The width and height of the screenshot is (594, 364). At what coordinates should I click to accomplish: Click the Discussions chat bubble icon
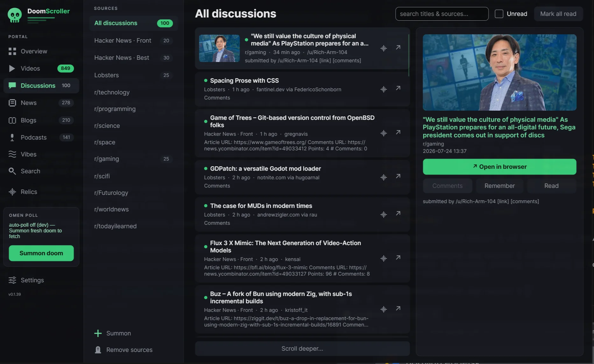point(12,86)
